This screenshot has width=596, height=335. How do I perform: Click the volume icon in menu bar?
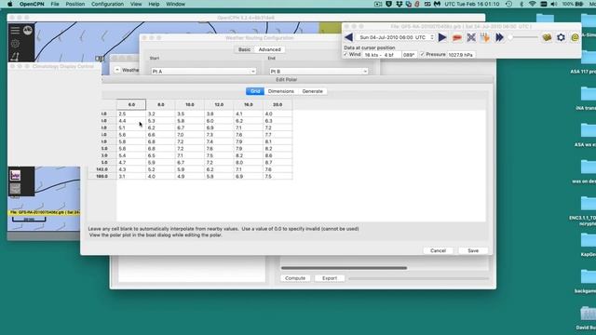click(x=554, y=4)
